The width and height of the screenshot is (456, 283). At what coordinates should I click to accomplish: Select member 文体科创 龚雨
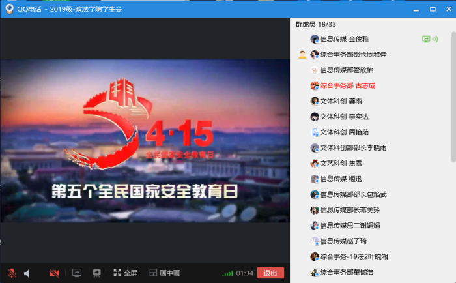click(341, 101)
